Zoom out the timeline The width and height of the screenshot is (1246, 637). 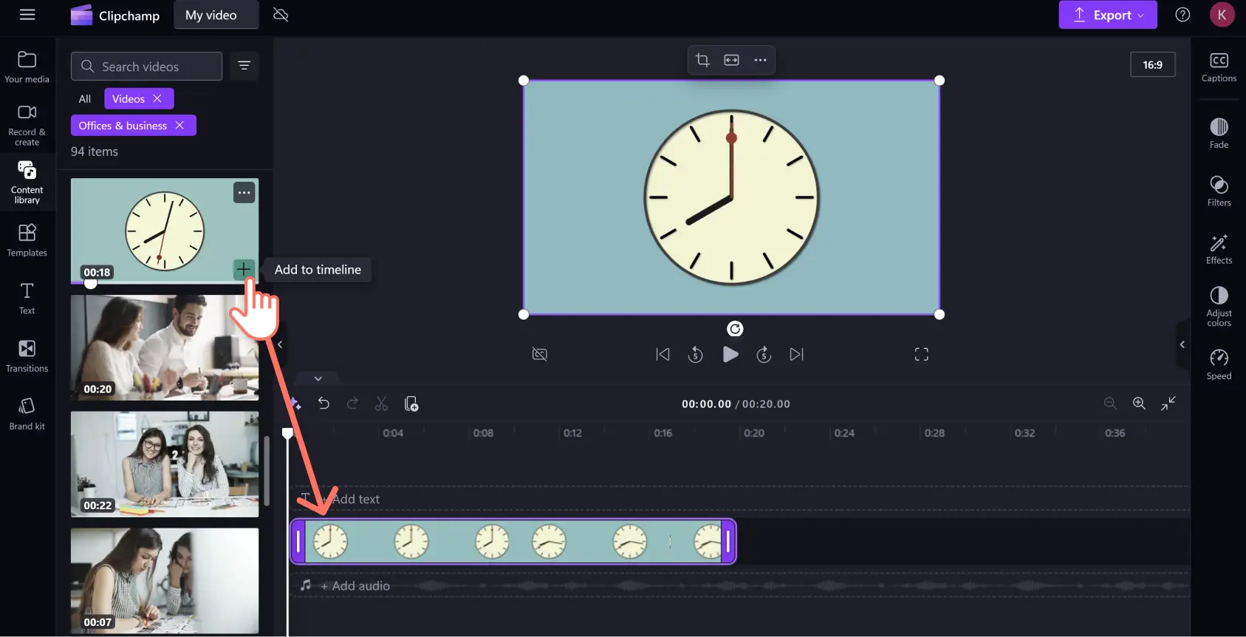(1110, 403)
